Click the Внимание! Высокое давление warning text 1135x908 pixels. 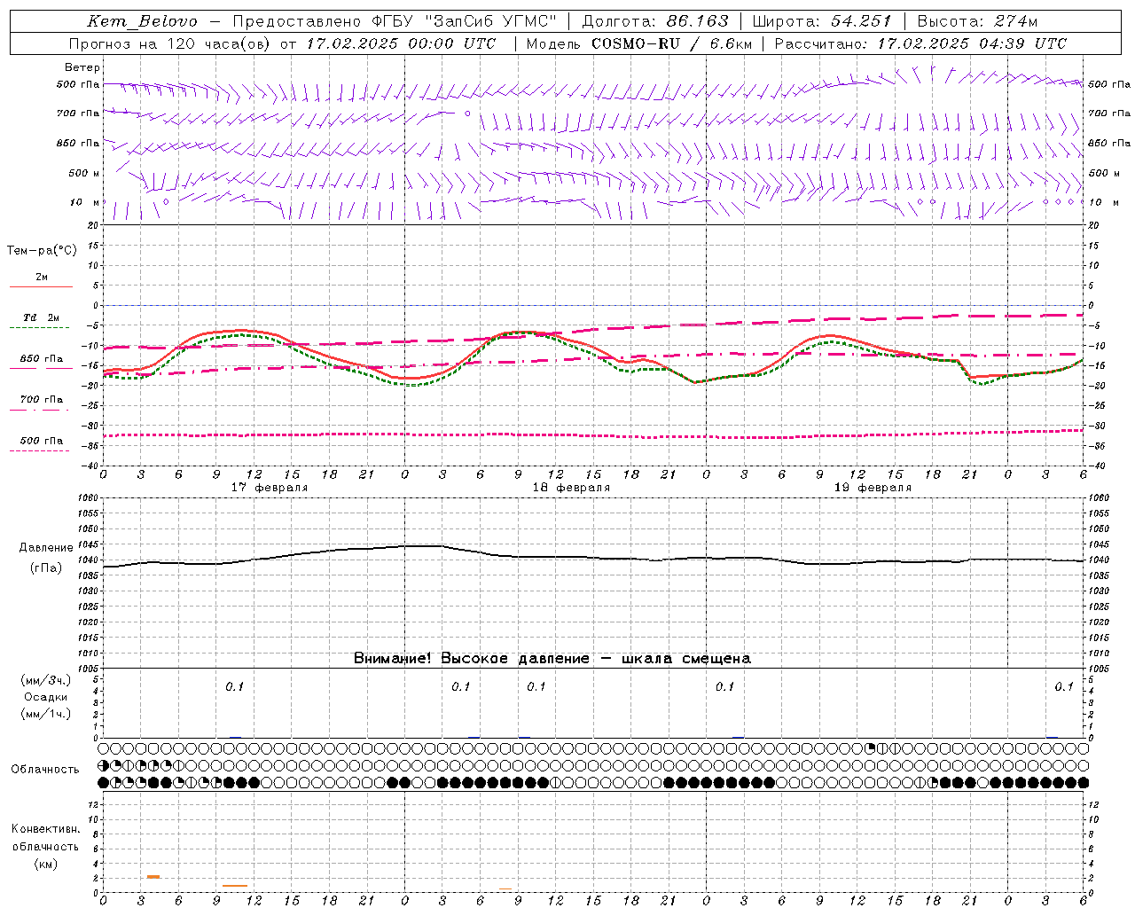(552, 658)
